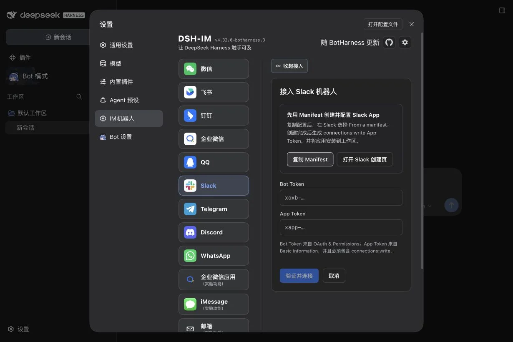The image size is (513, 342).
Task: Click the 打开配置文件 button
Action: tap(383, 24)
